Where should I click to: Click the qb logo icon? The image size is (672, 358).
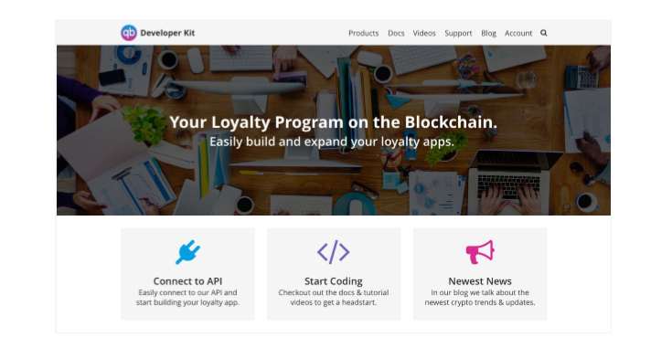[129, 33]
